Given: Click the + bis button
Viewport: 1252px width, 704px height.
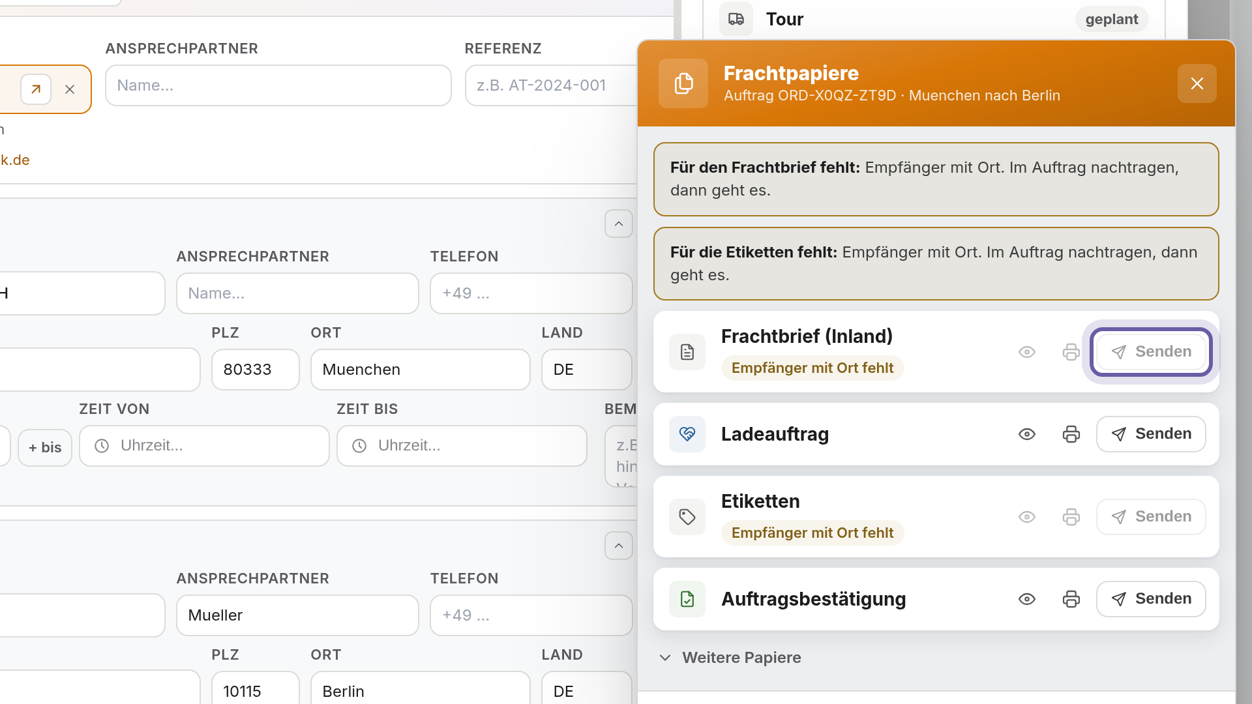Looking at the screenshot, I should pyautogui.click(x=45, y=448).
